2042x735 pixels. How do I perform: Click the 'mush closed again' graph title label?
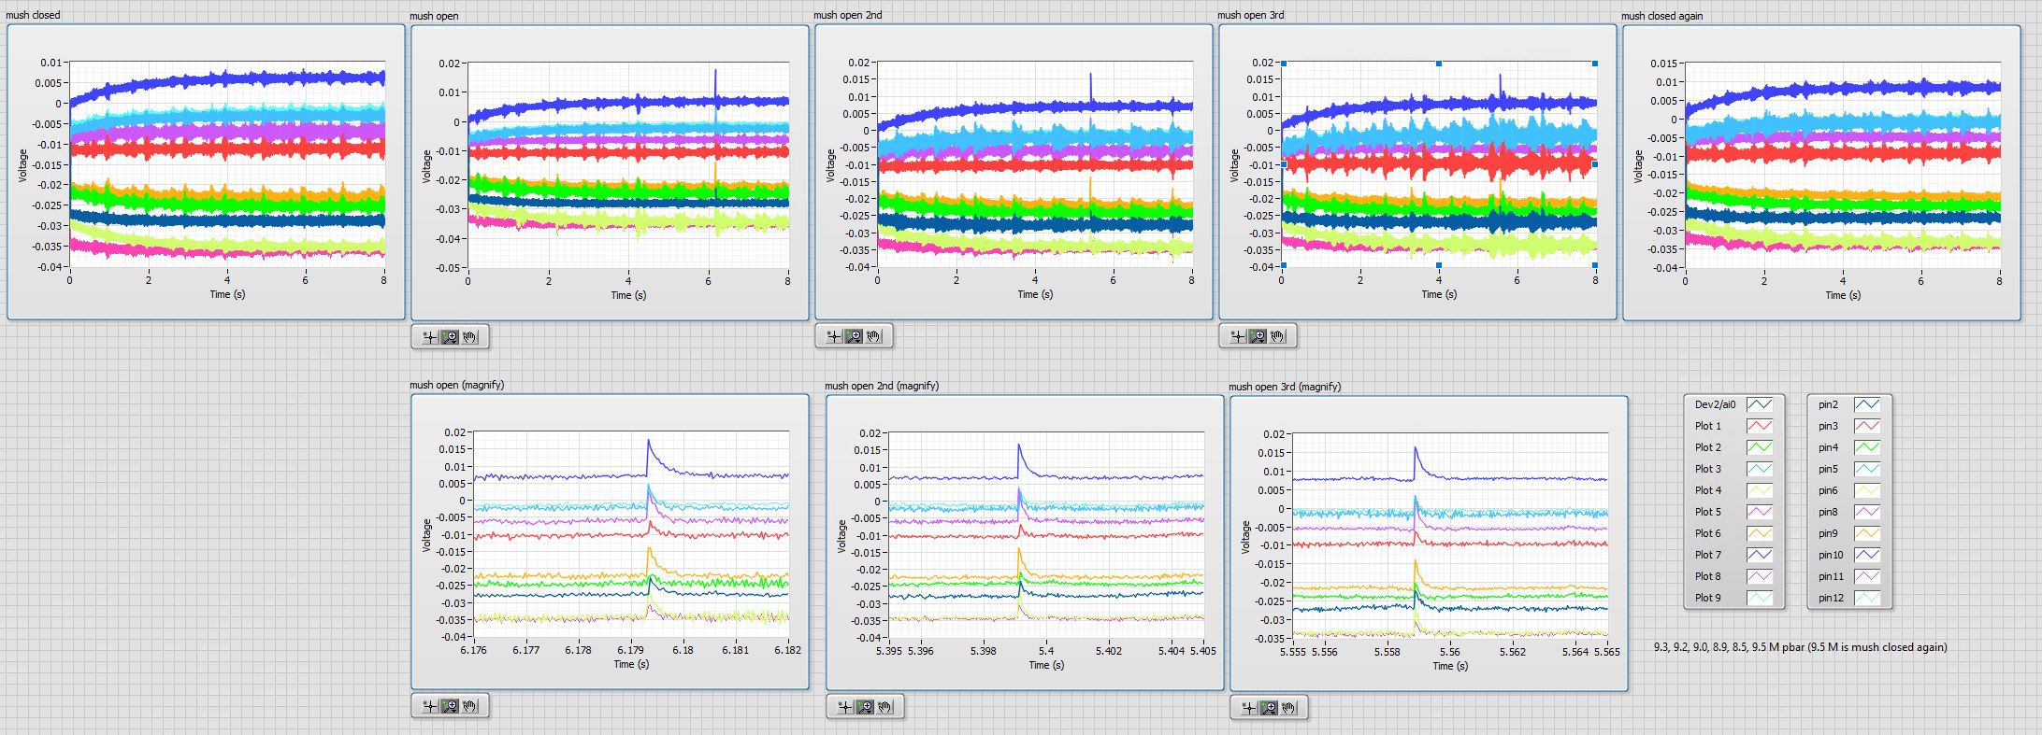click(x=1661, y=16)
